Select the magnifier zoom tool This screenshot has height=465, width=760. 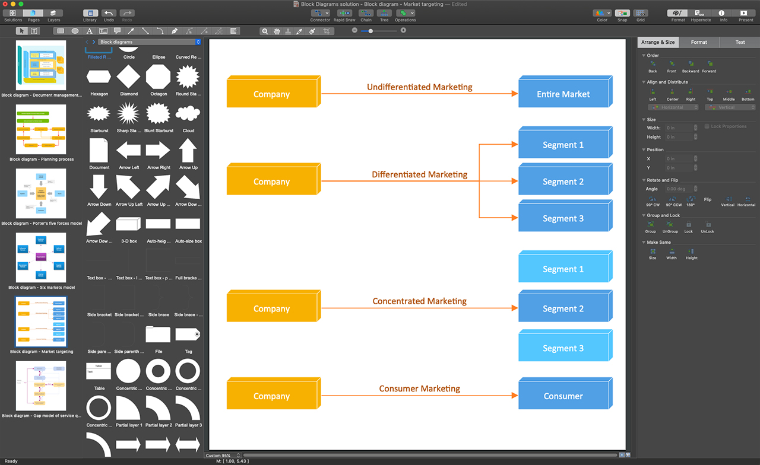[x=265, y=31]
